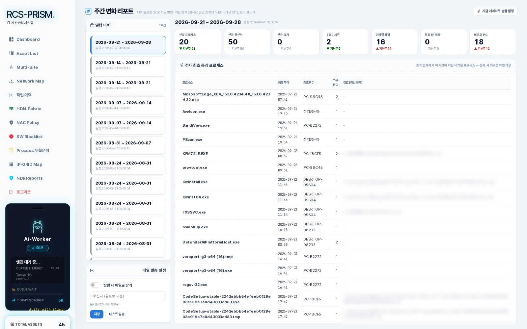The width and height of the screenshot is (527, 329).
Task: Click the Asset List sidebar icon
Action: point(11,53)
